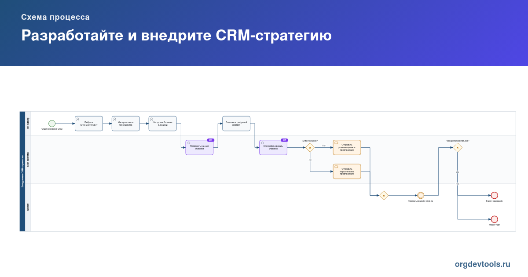528x277 pixels.
Task: Select the 'Заполнить цифровой портрет' task box
Action: pos(236,124)
